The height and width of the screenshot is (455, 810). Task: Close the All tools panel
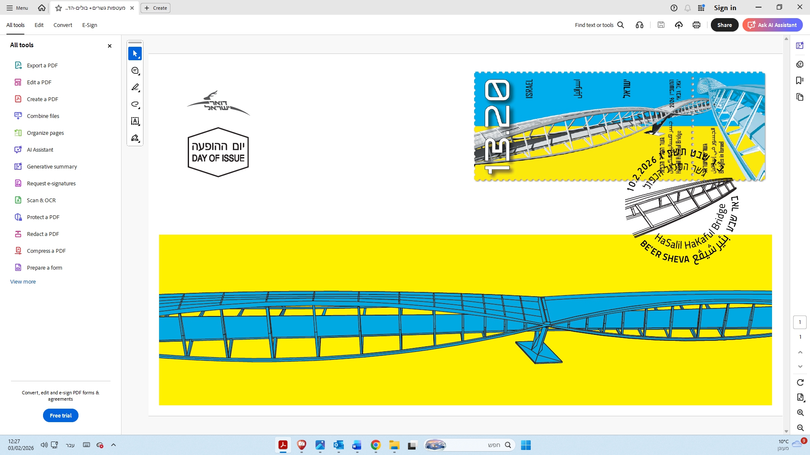[110, 46]
